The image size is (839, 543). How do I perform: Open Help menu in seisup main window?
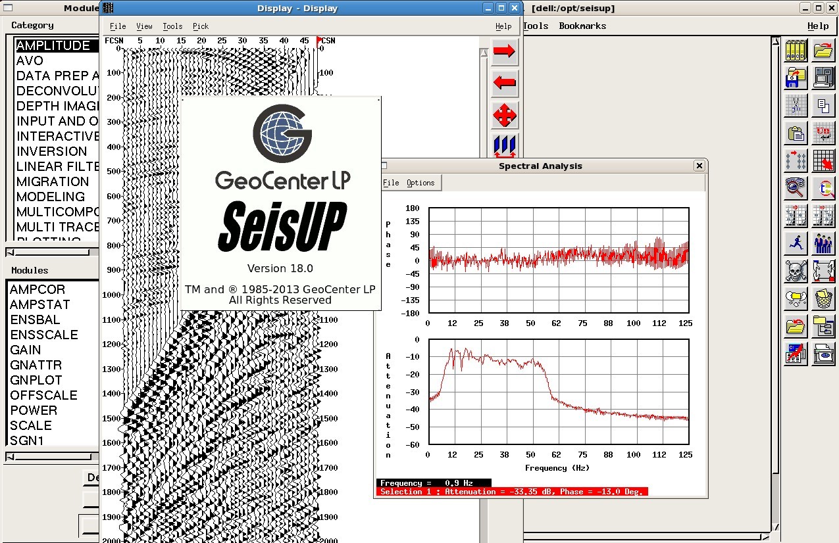(x=818, y=26)
